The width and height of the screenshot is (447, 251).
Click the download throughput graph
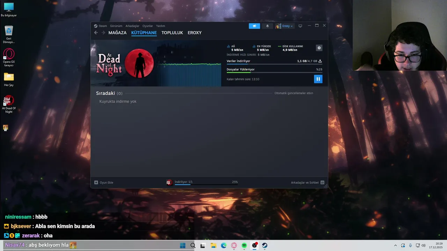click(x=189, y=74)
